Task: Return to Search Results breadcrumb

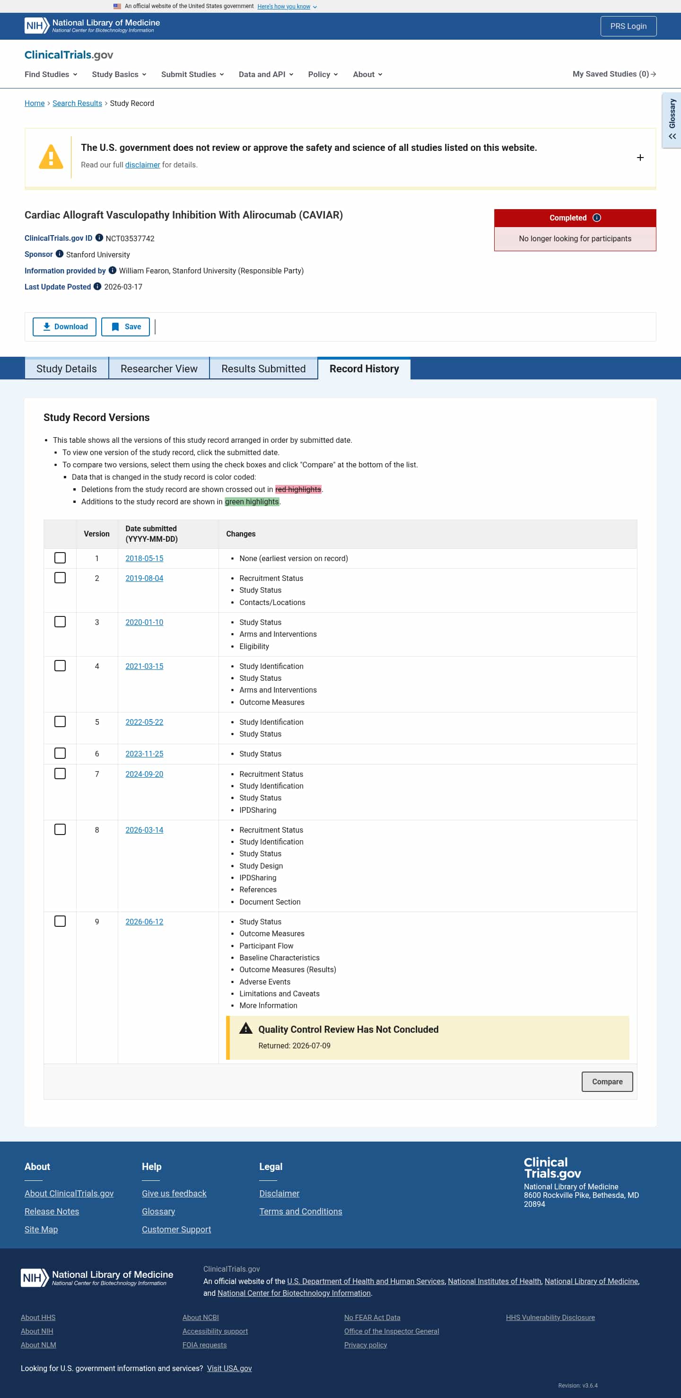Action: [77, 103]
